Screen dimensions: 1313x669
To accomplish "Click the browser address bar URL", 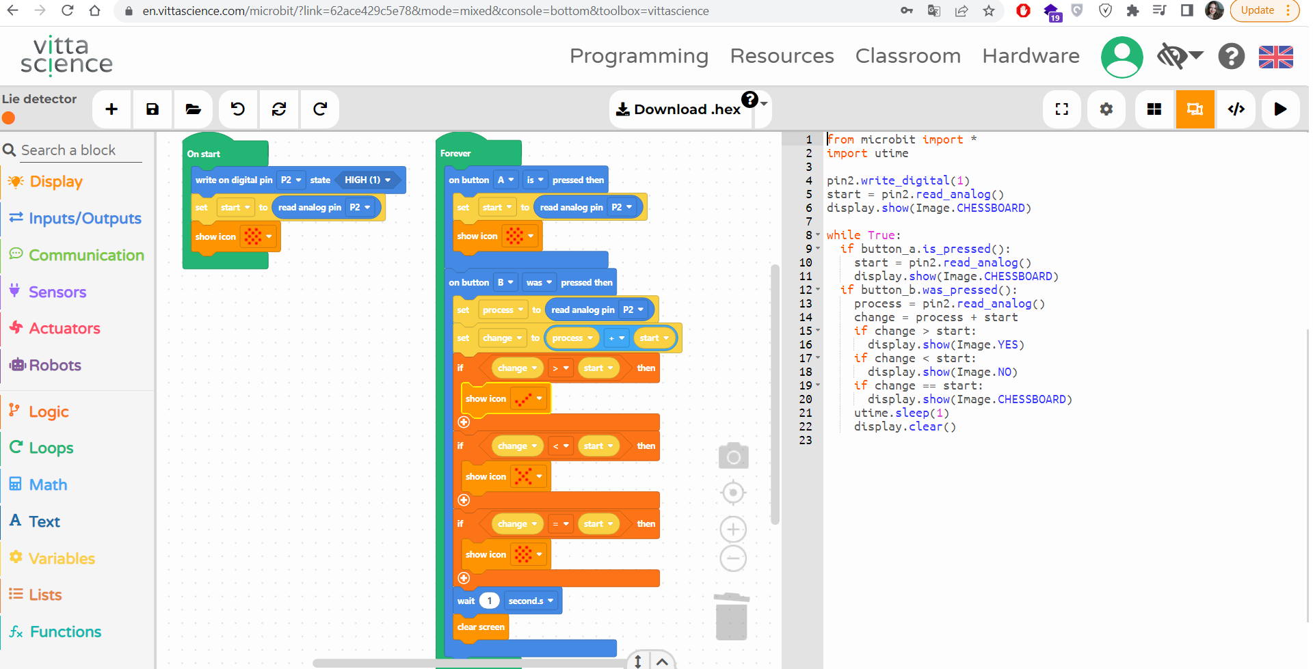I will tap(425, 11).
